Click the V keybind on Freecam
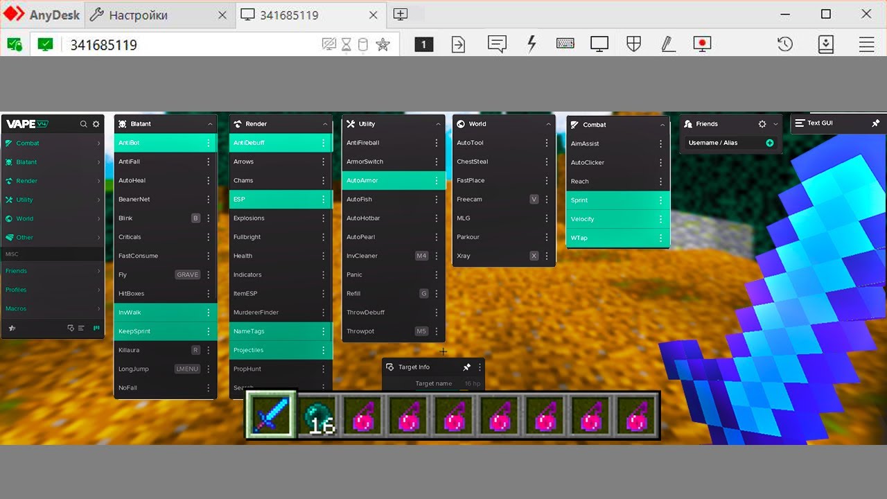The width and height of the screenshot is (887, 499). click(534, 200)
